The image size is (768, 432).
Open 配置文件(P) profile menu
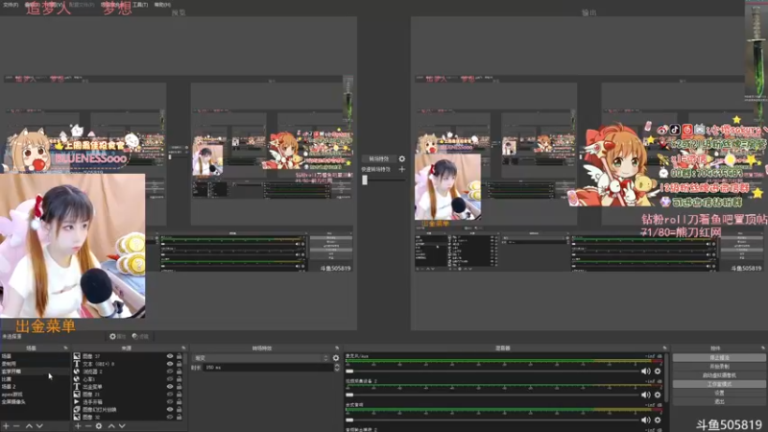(82, 5)
